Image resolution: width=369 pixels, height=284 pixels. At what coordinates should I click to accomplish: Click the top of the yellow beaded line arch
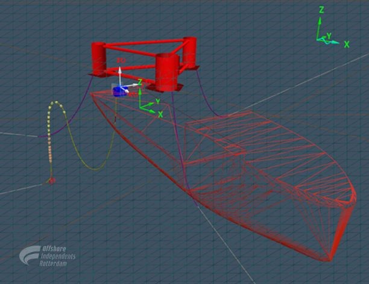coord(56,103)
